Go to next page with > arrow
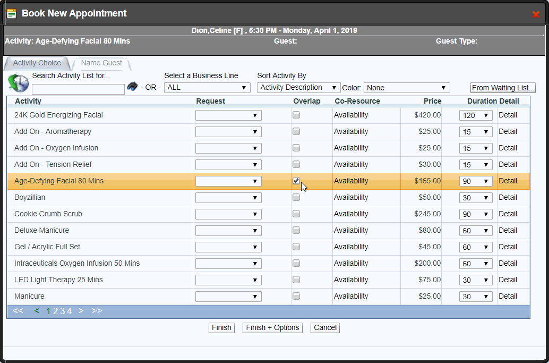Screen dimensions: 549x363 click(81, 311)
